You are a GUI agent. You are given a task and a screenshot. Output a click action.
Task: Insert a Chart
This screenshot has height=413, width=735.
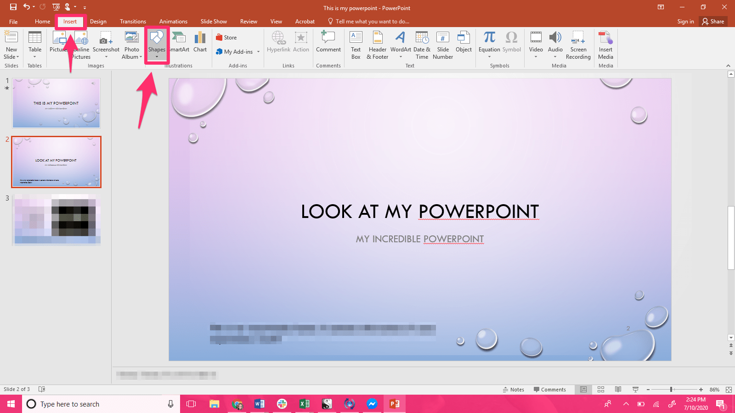click(x=200, y=42)
